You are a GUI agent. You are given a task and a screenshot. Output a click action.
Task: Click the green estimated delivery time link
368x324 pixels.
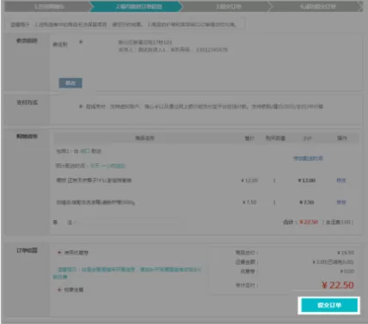point(107,166)
